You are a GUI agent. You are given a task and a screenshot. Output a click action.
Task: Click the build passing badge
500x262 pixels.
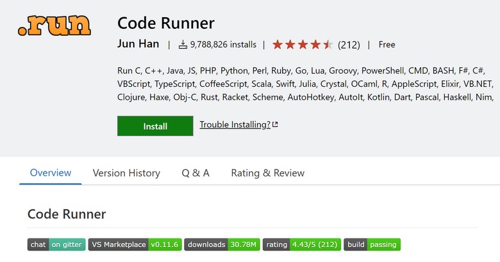(372, 245)
